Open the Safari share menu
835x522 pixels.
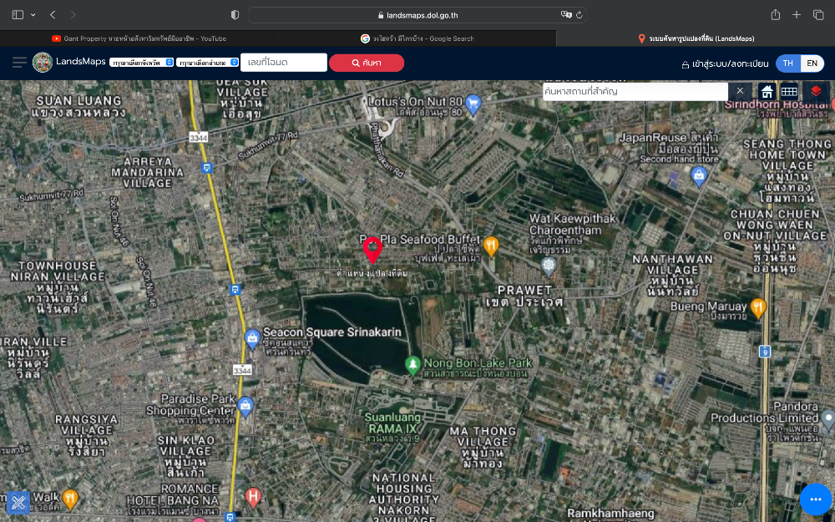point(776,15)
